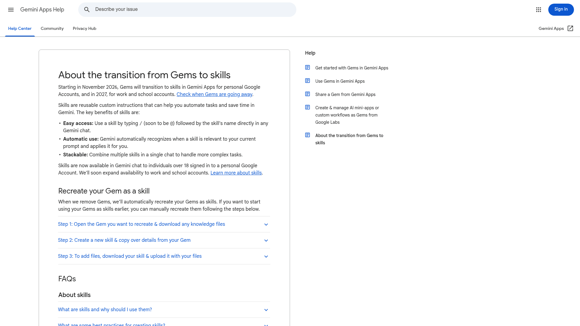
Task: Click the Automatic use bullet text
Action: coord(159,142)
